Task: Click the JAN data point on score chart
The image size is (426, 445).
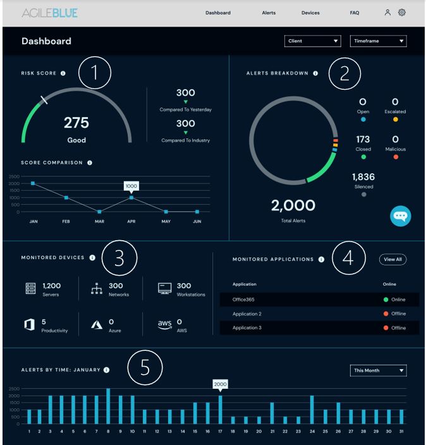Action: coord(33,183)
